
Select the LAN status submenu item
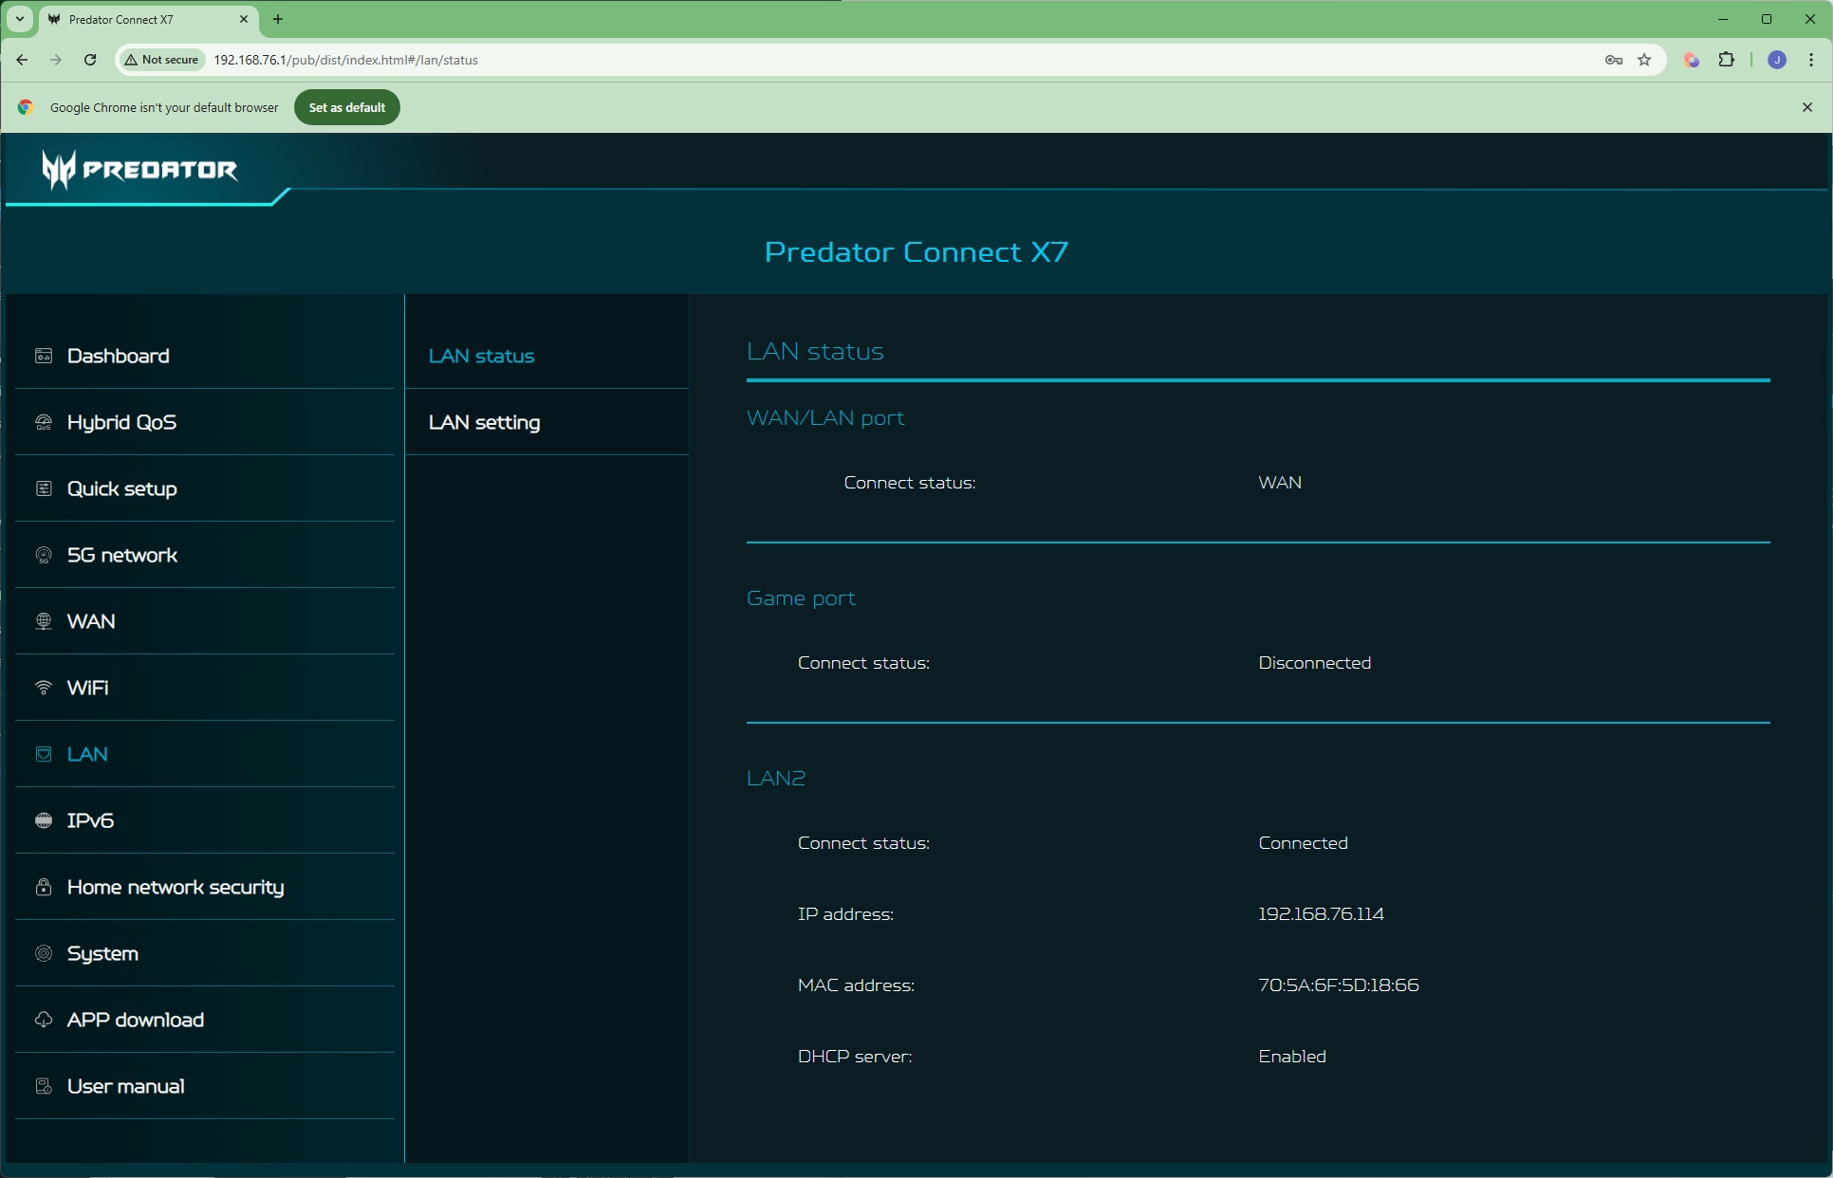click(481, 356)
